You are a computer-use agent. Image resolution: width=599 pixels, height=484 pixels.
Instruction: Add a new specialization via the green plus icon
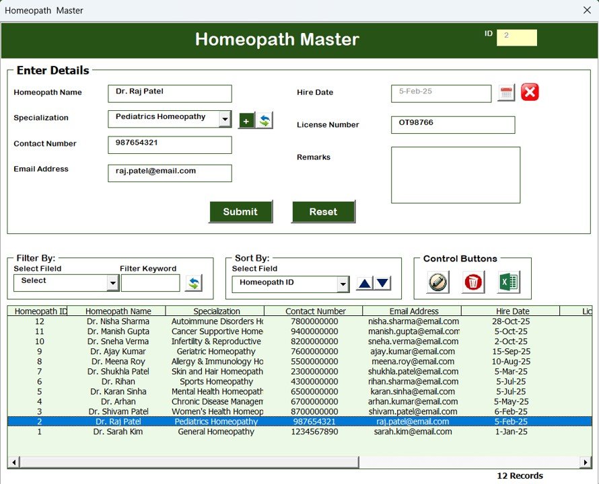click(x=246, y=120)
